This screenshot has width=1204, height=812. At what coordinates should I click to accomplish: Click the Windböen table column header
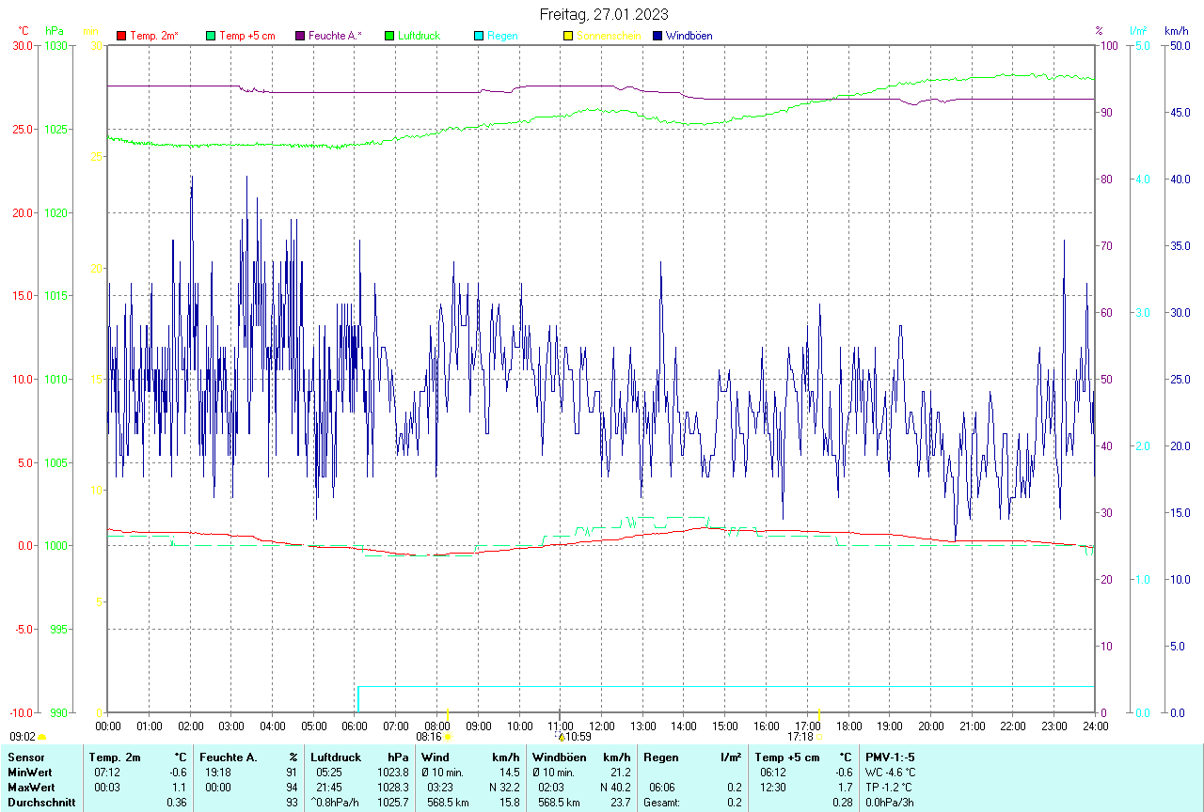[x=560, y=757]
